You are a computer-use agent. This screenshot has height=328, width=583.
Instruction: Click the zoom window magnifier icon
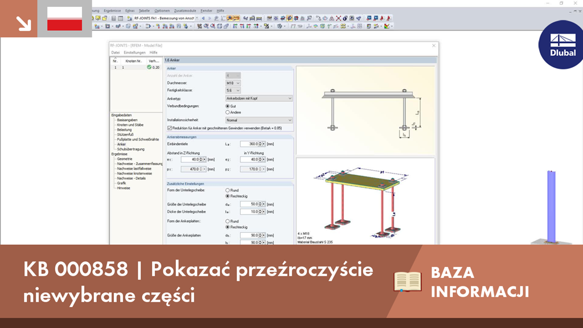[206, 26]
